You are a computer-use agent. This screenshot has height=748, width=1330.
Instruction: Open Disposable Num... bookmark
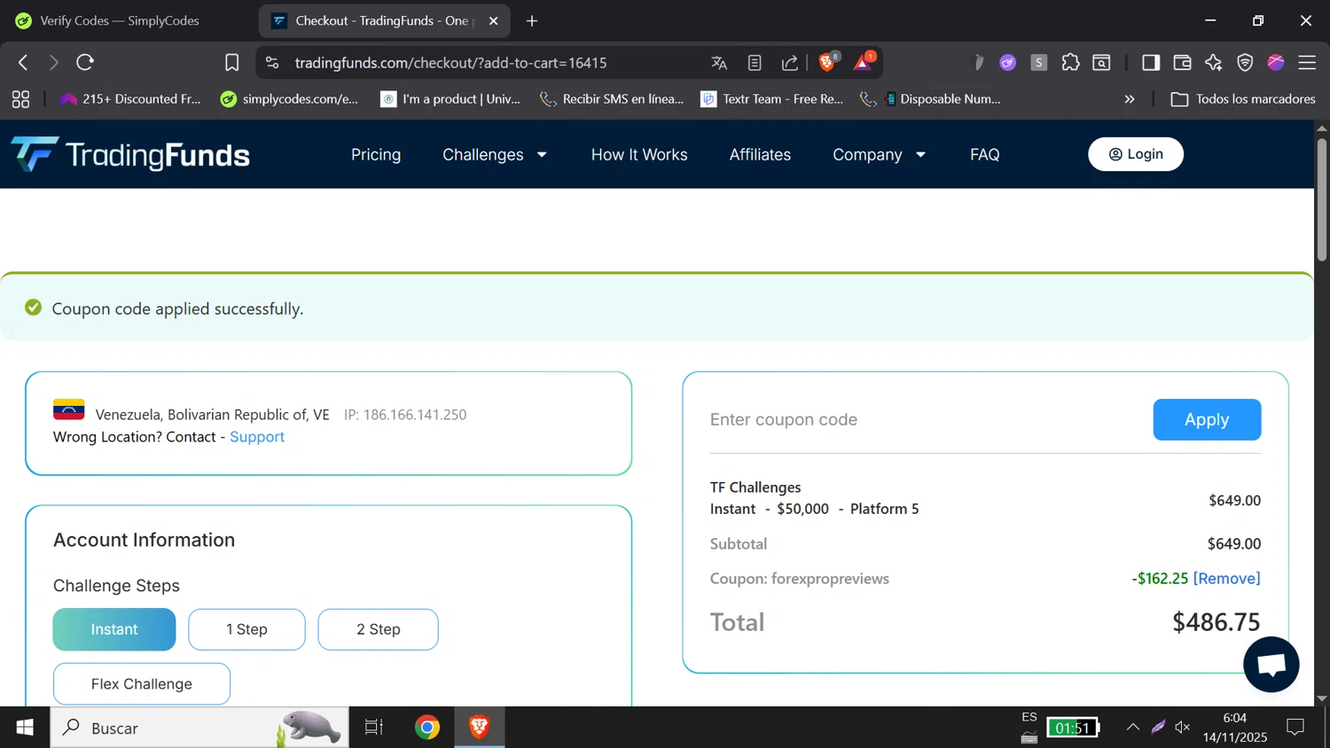pyautogui.click(x=931, y=99)
